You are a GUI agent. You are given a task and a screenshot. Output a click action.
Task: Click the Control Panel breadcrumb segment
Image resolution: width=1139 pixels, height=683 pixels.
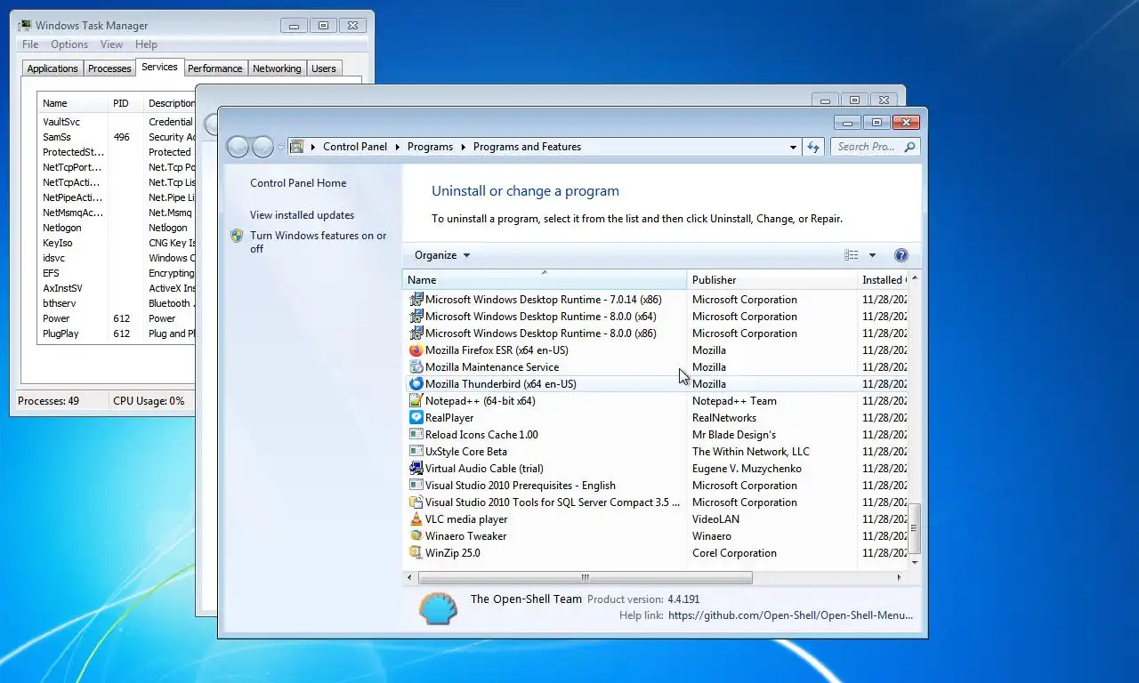click(x=355, y=147)
